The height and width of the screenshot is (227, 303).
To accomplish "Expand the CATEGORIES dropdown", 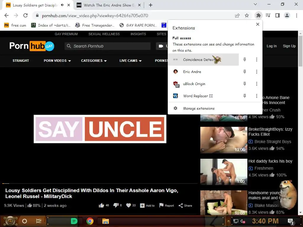I will click(94, 61).
